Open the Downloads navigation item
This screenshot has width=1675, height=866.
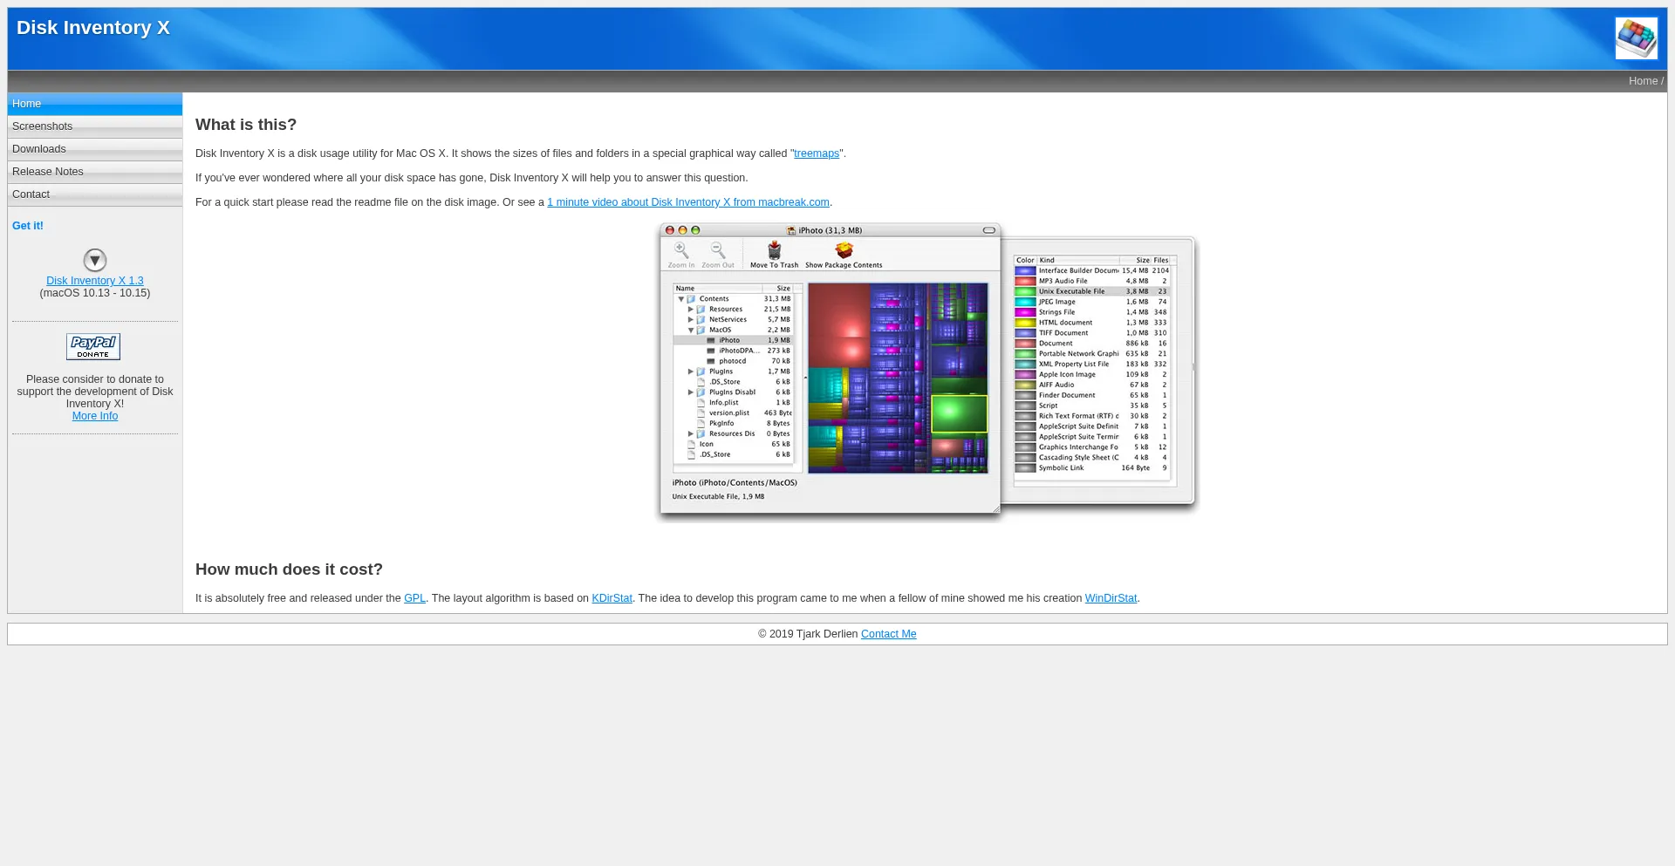coord(95,149)
